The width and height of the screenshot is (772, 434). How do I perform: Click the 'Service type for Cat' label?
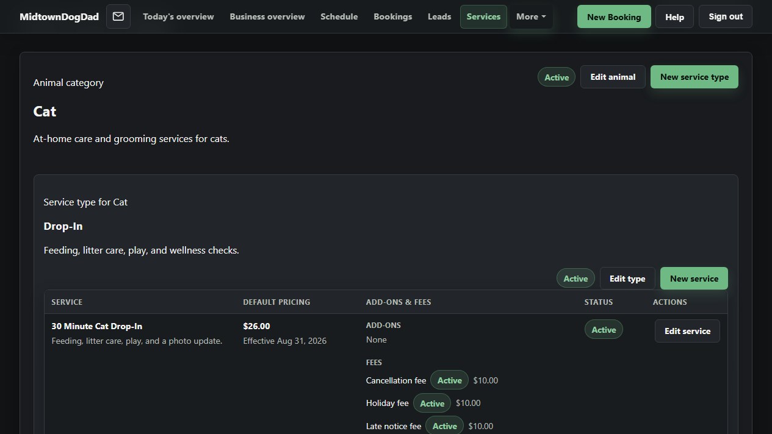pyautogui.click(x=85, y=202)
